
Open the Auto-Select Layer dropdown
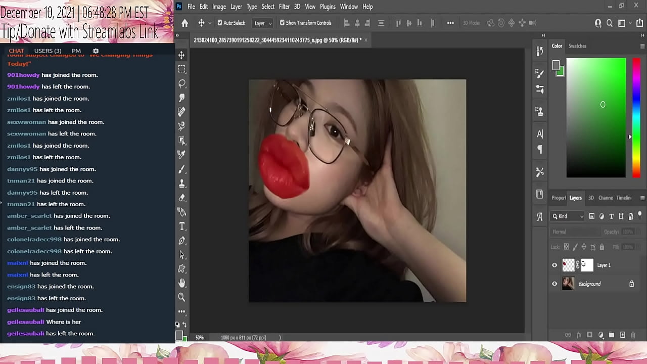(263, 23)
